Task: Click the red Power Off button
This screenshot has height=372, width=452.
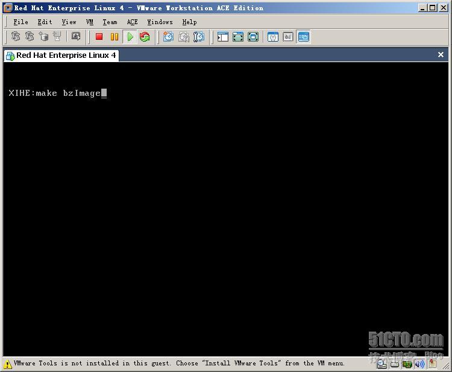Action: (99, 37)
